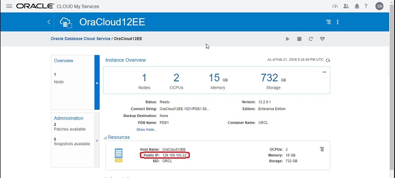The width and height of the screenshot is (395, 178).
Task: Click the Host Name OraCloud12EE value
Action: 174,150
